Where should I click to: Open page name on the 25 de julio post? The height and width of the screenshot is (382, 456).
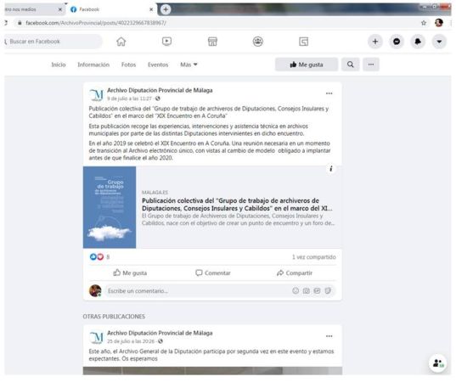point(160,333)
